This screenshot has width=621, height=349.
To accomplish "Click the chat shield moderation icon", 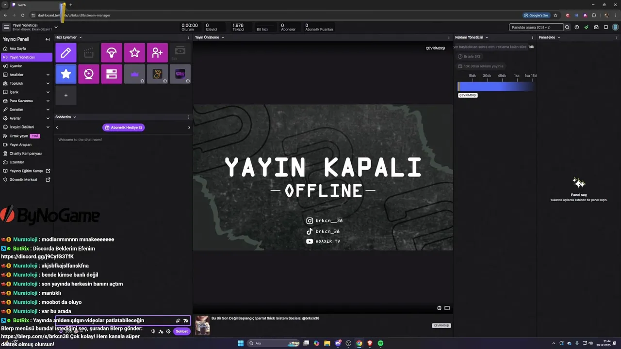I will [153, 332].
